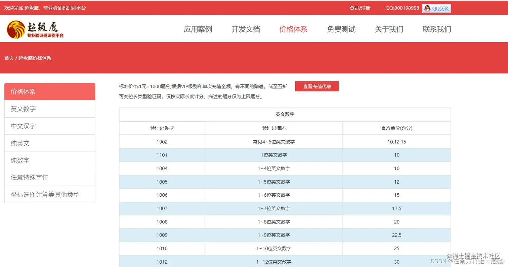508x267 pixels.
Task: Click type code 1012 cell
Action: click(x=162, y=261)
